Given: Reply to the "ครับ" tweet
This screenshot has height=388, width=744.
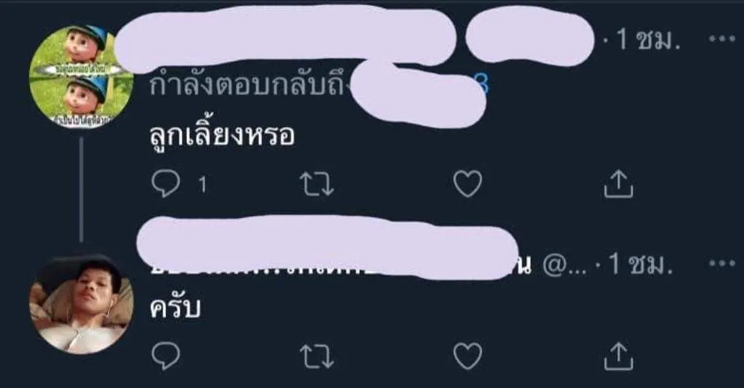Looking at the screenshot, I should pyautogui.click(x=165, y=356).
